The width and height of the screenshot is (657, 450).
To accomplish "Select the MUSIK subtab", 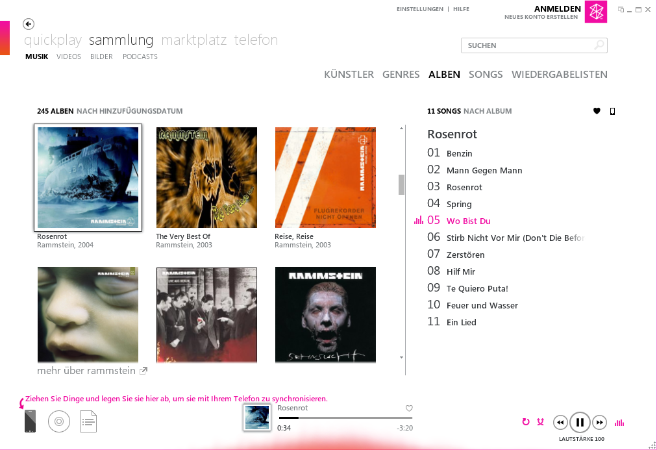I will (37, 56).
